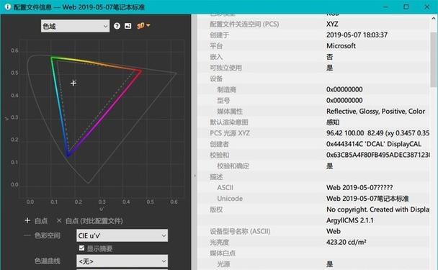Toggle the 显示摘要 checkbox
The height and width of the screenshot is (270, 438).
[x=82, y=248]
